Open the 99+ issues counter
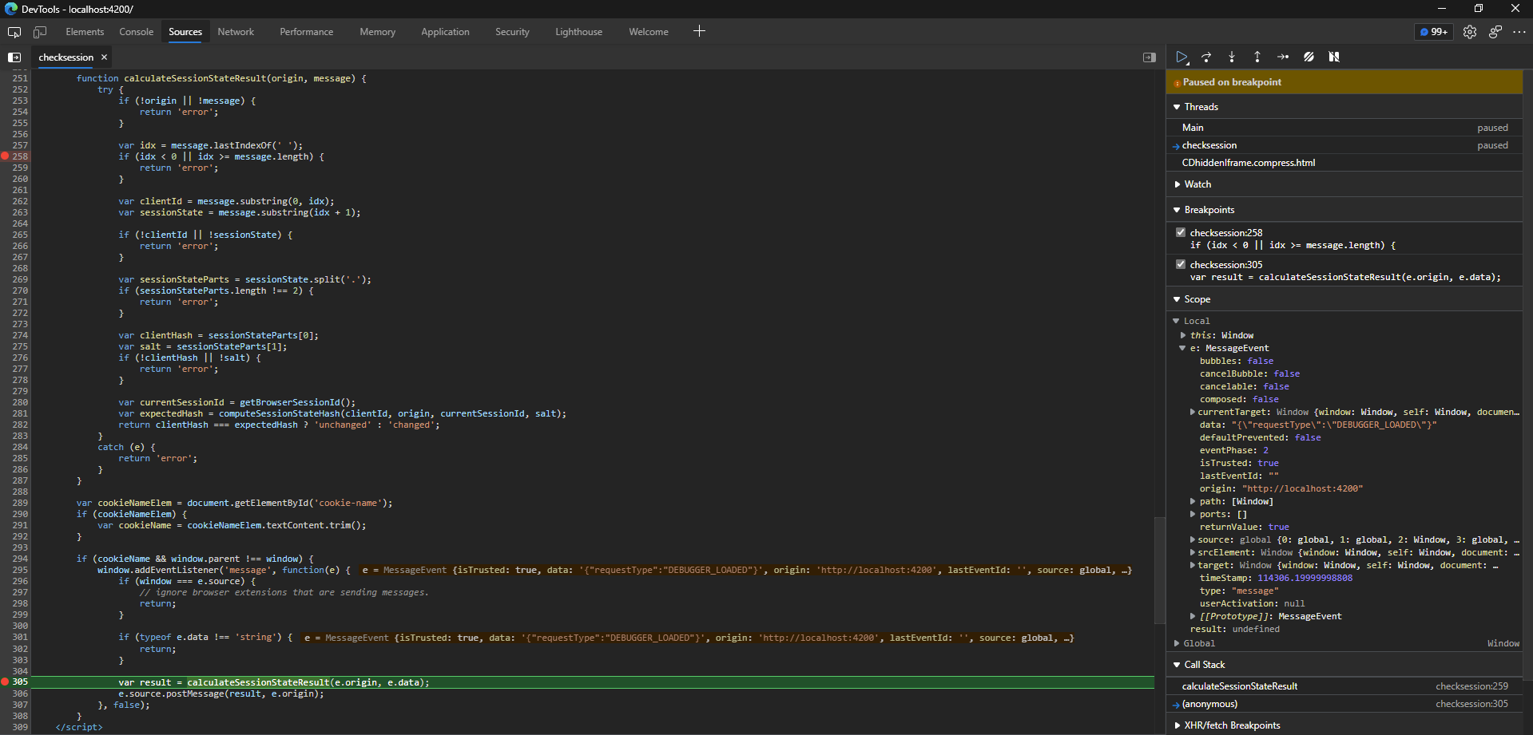This screenshot has height=735, width=1533. tap(1434, 32)
